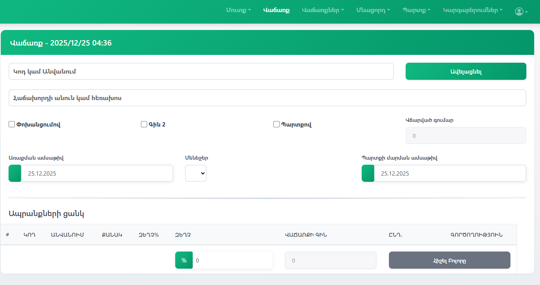This screenshot has width=540, height=285.
Task: Focus the Կոդ կամ Անվանում search field
Action: [x=201, y=71]
